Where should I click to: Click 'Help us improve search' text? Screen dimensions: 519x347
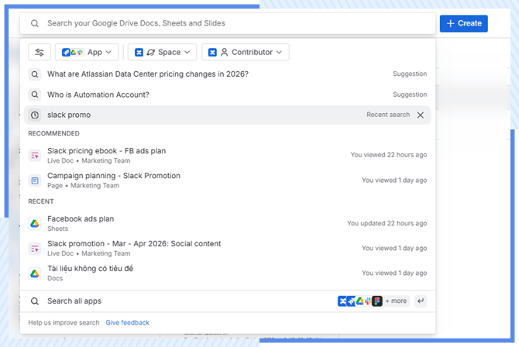64,322
